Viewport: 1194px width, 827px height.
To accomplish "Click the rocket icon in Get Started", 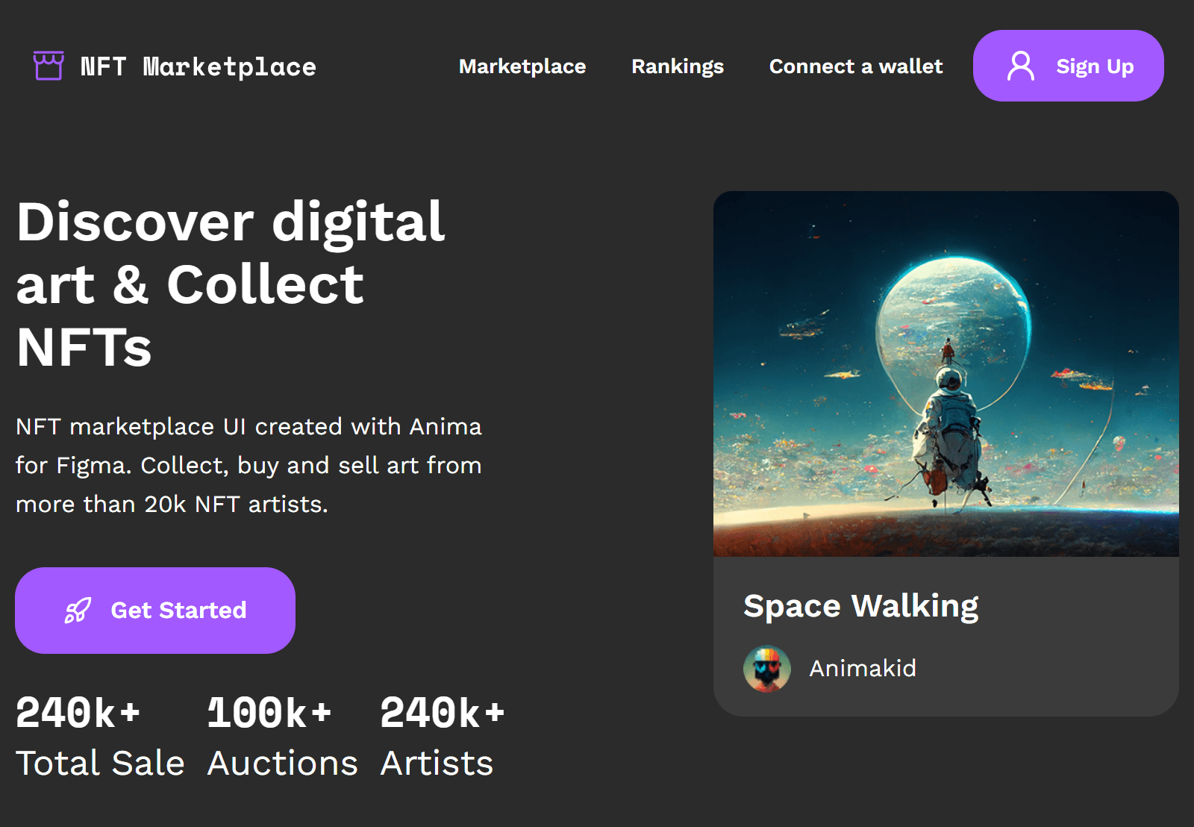I will click(78, 610).
